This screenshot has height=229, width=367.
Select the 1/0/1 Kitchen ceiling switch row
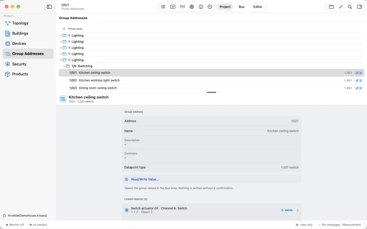coord(211,73)
